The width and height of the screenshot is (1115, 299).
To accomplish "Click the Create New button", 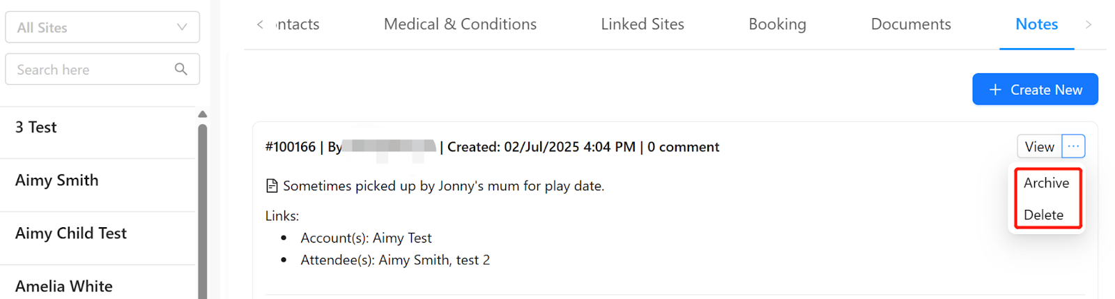I will (x=1035, y=90).
